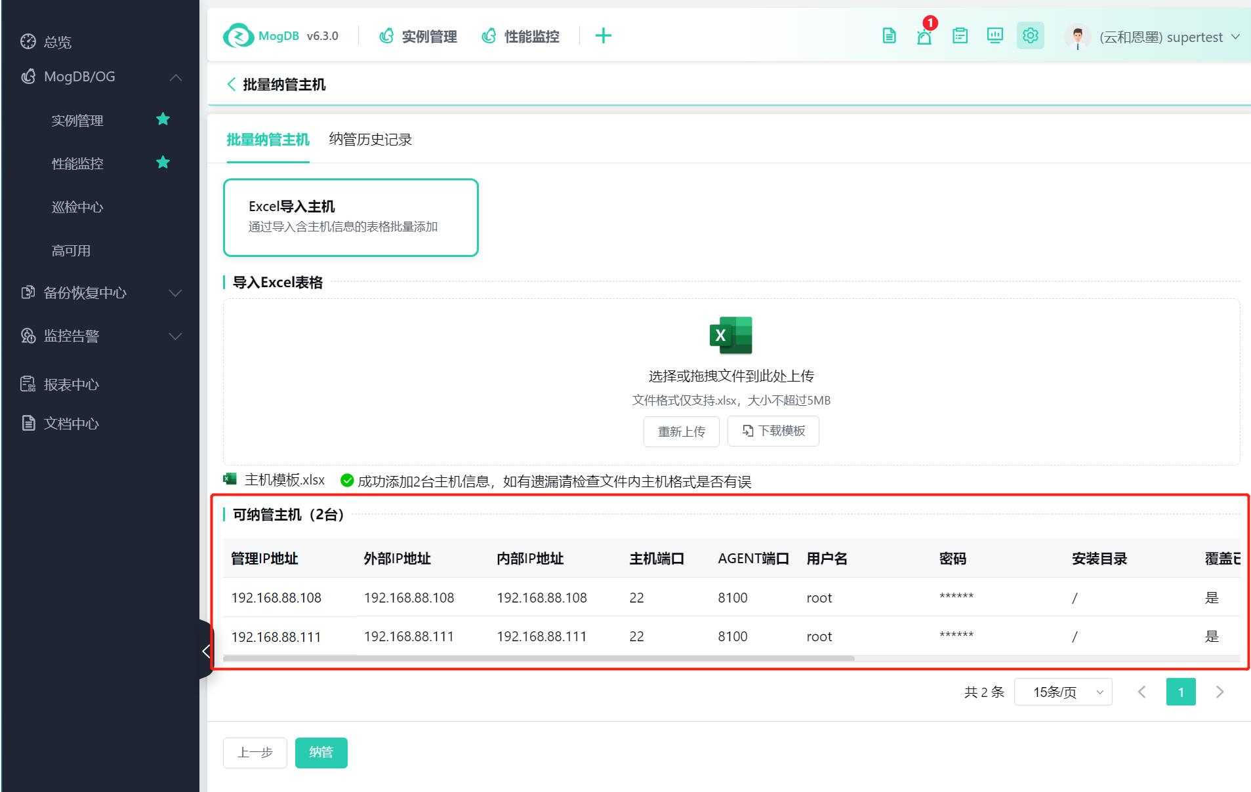Click the 共 2 条 total count text

[x=984, y=692]
